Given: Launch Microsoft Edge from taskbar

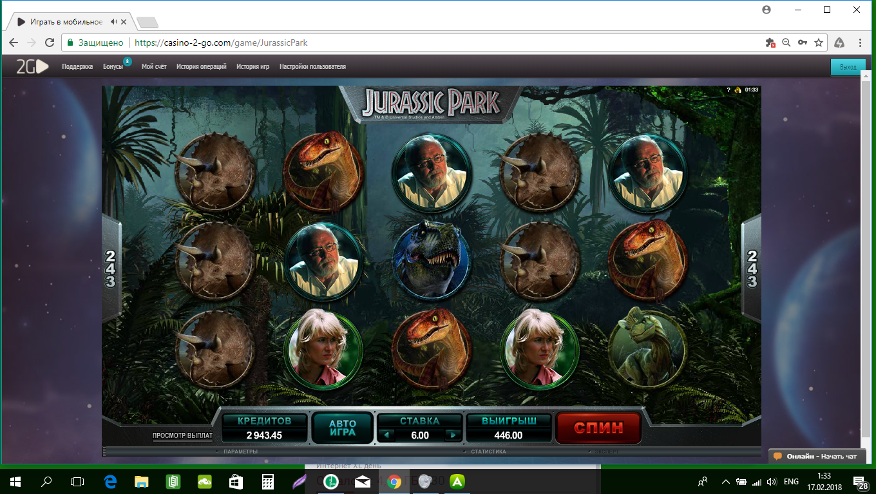Looking at the screenshot, I should [110, 481].
